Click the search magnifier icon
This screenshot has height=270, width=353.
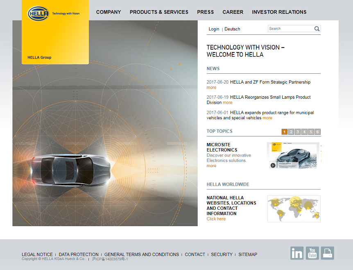317,29
